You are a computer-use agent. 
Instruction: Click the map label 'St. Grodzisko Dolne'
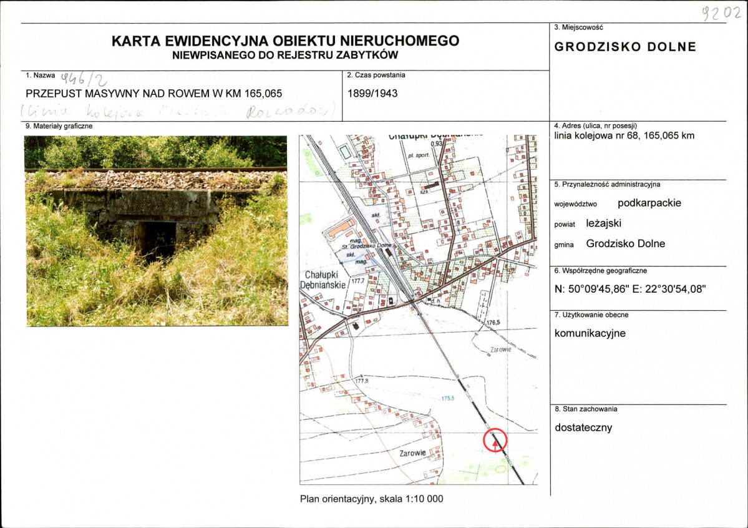click(366, 246)
